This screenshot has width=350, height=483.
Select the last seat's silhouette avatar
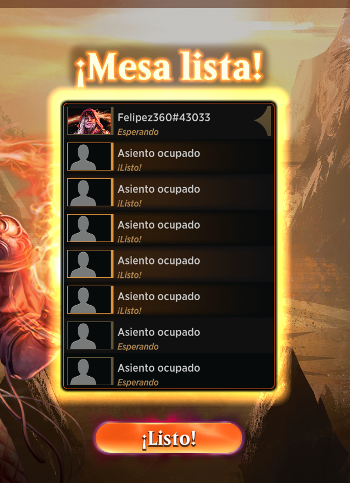click(90, 371)
